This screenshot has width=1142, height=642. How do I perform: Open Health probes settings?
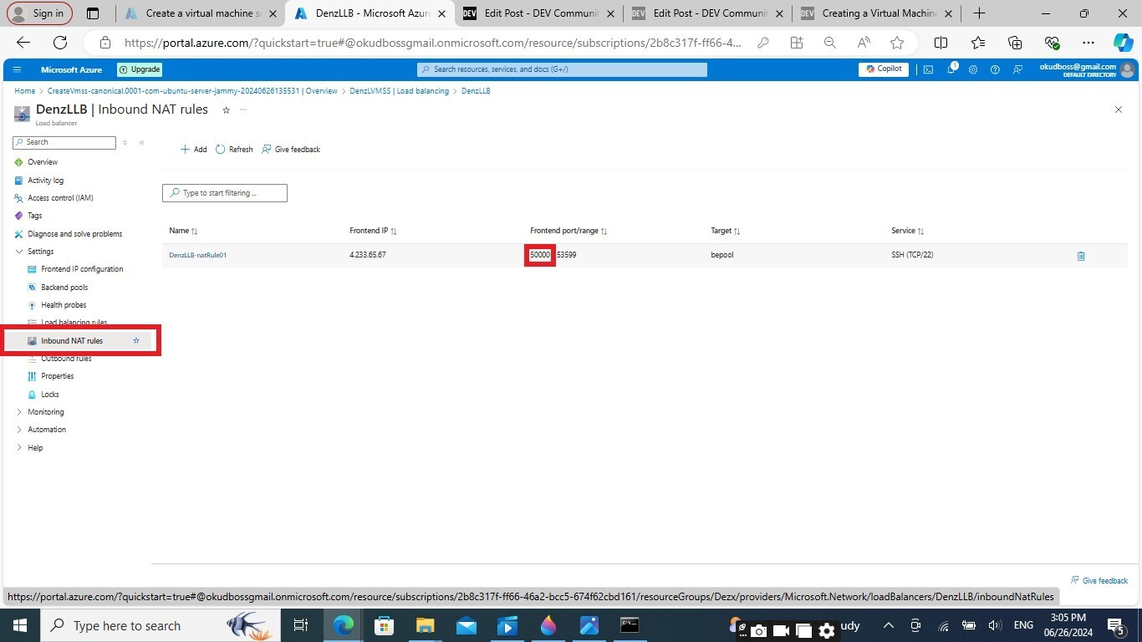(64, 305)
